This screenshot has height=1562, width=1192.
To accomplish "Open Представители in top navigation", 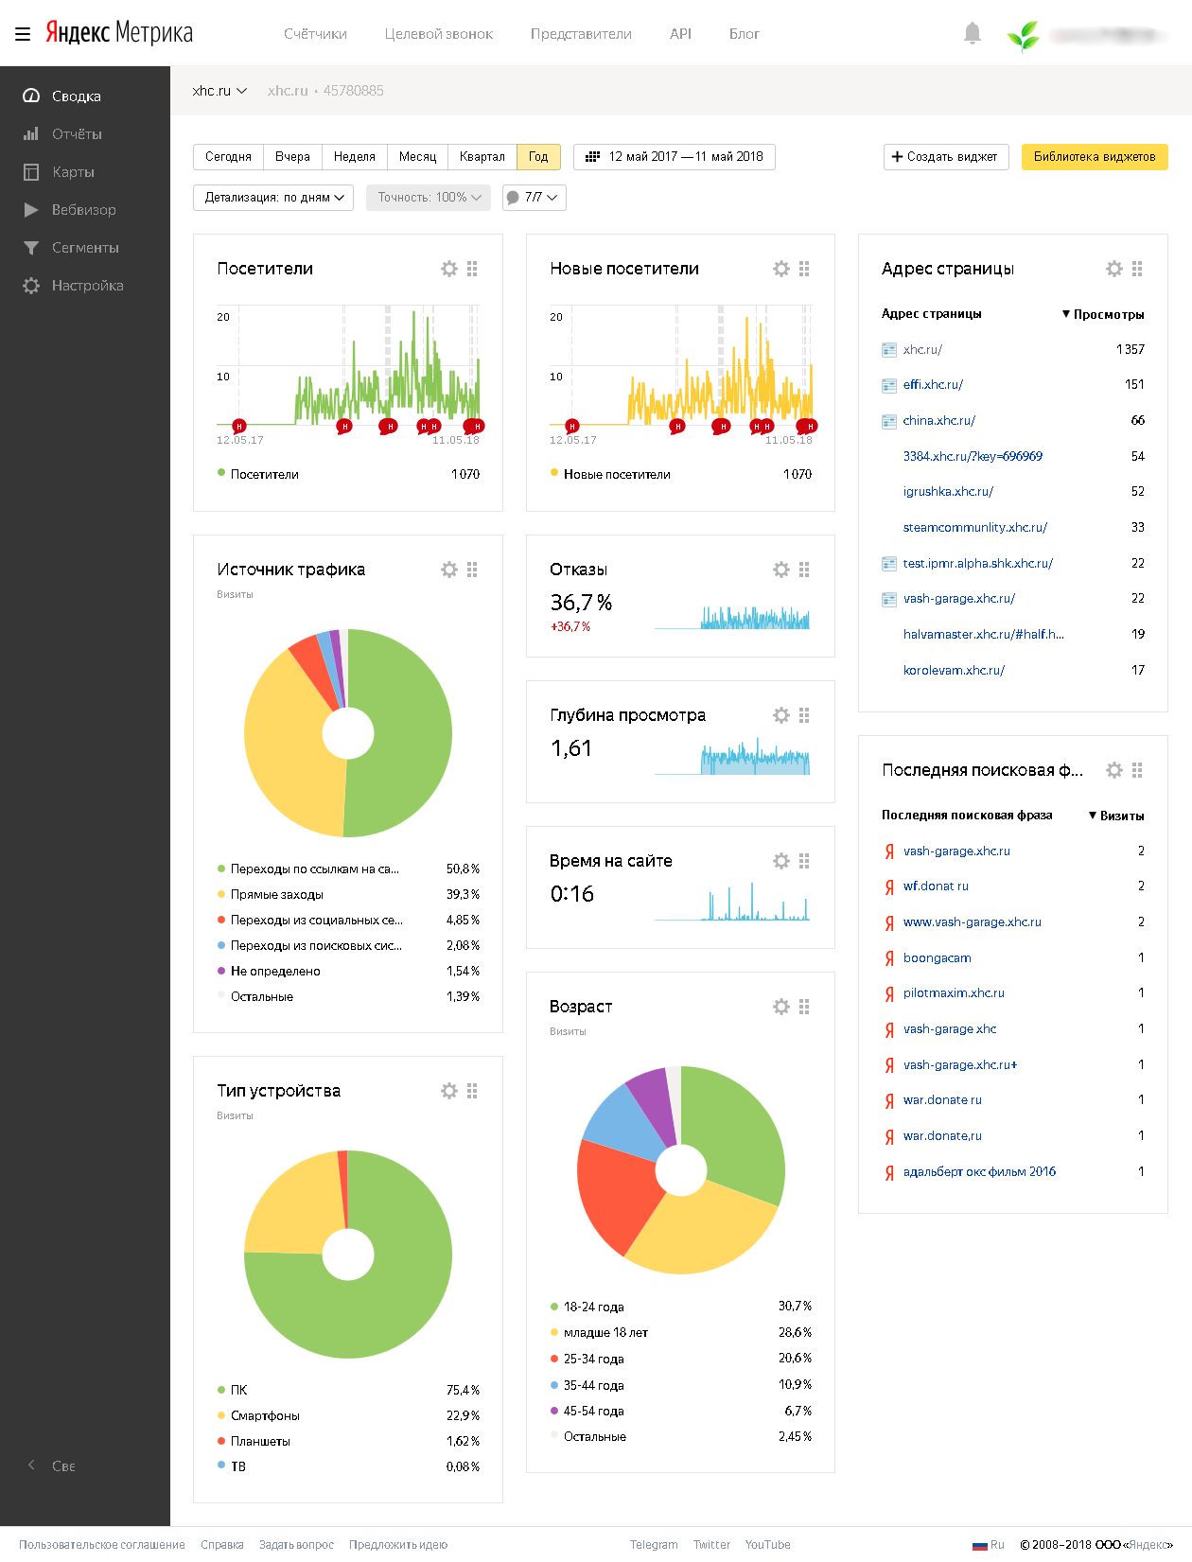I will click(x=581, y=34).
